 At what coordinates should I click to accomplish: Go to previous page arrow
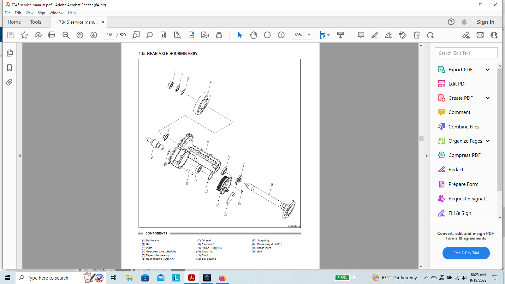[80, 35]
